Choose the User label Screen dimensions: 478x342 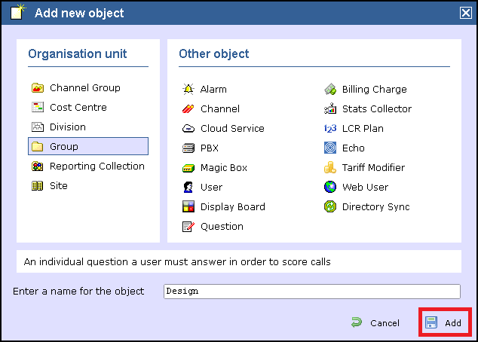click(211, 188)
